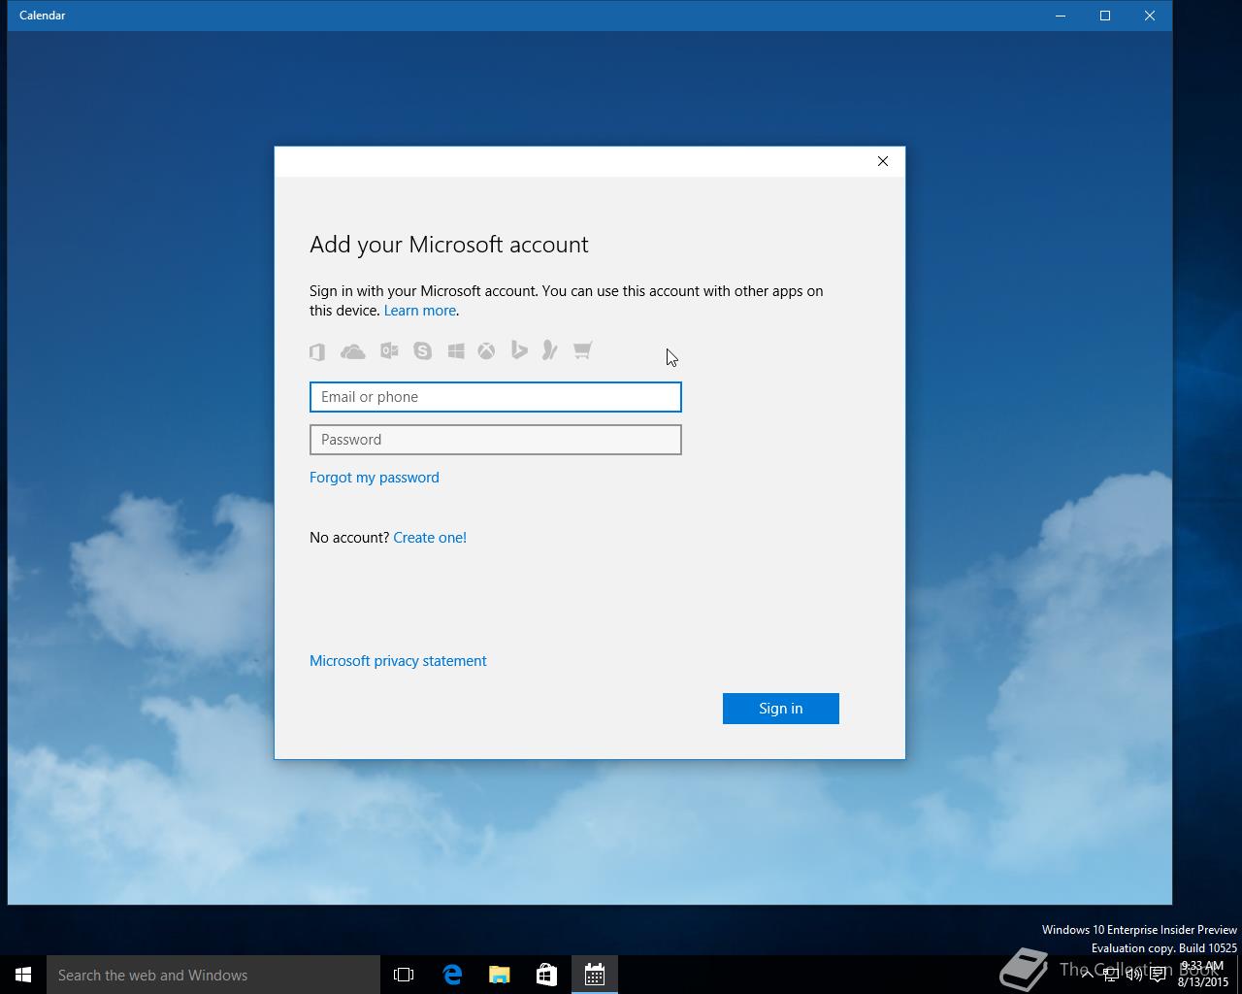1242x994 pixels.
Task: Click the Outlook icon in services row
Action: pyautogui.click(x=389, y=350)
